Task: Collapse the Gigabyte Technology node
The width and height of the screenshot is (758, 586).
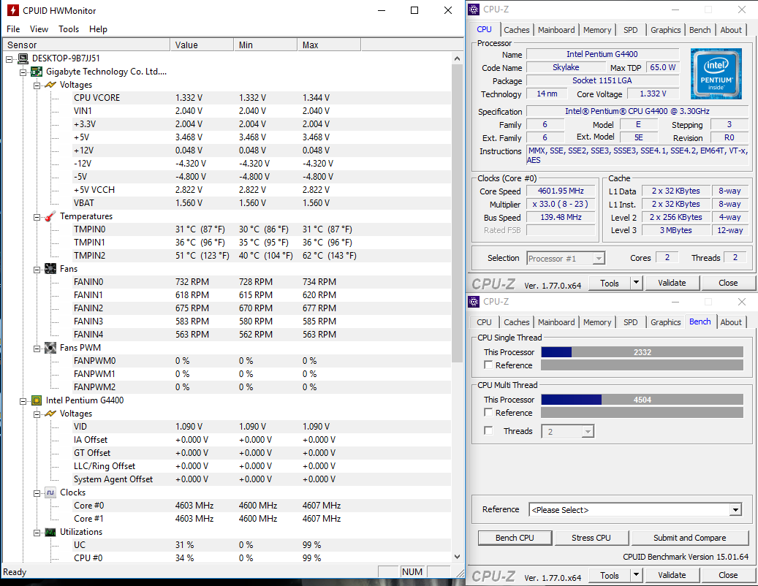Action: [23, 72]
